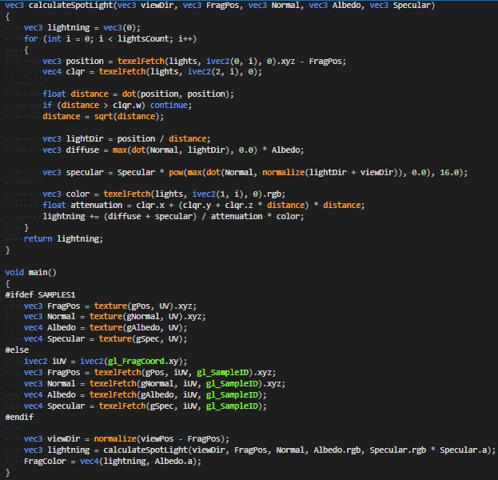The image size is (498, 480).
Task: Click 'gSpec' in the texture(gSpec, UV) call
Action: pyautogui.click(x=148, y=339)
